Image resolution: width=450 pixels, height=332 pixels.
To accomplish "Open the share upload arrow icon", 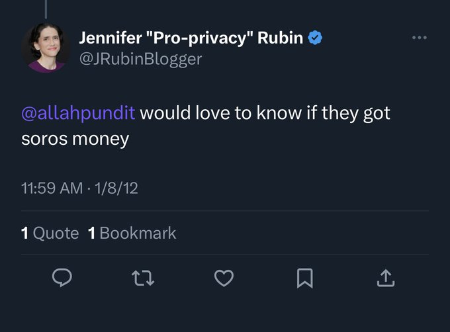I will click(386, 278).
